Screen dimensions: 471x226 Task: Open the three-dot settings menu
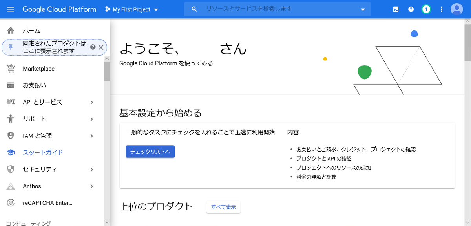pyautogui.click(x=442, y=9)
